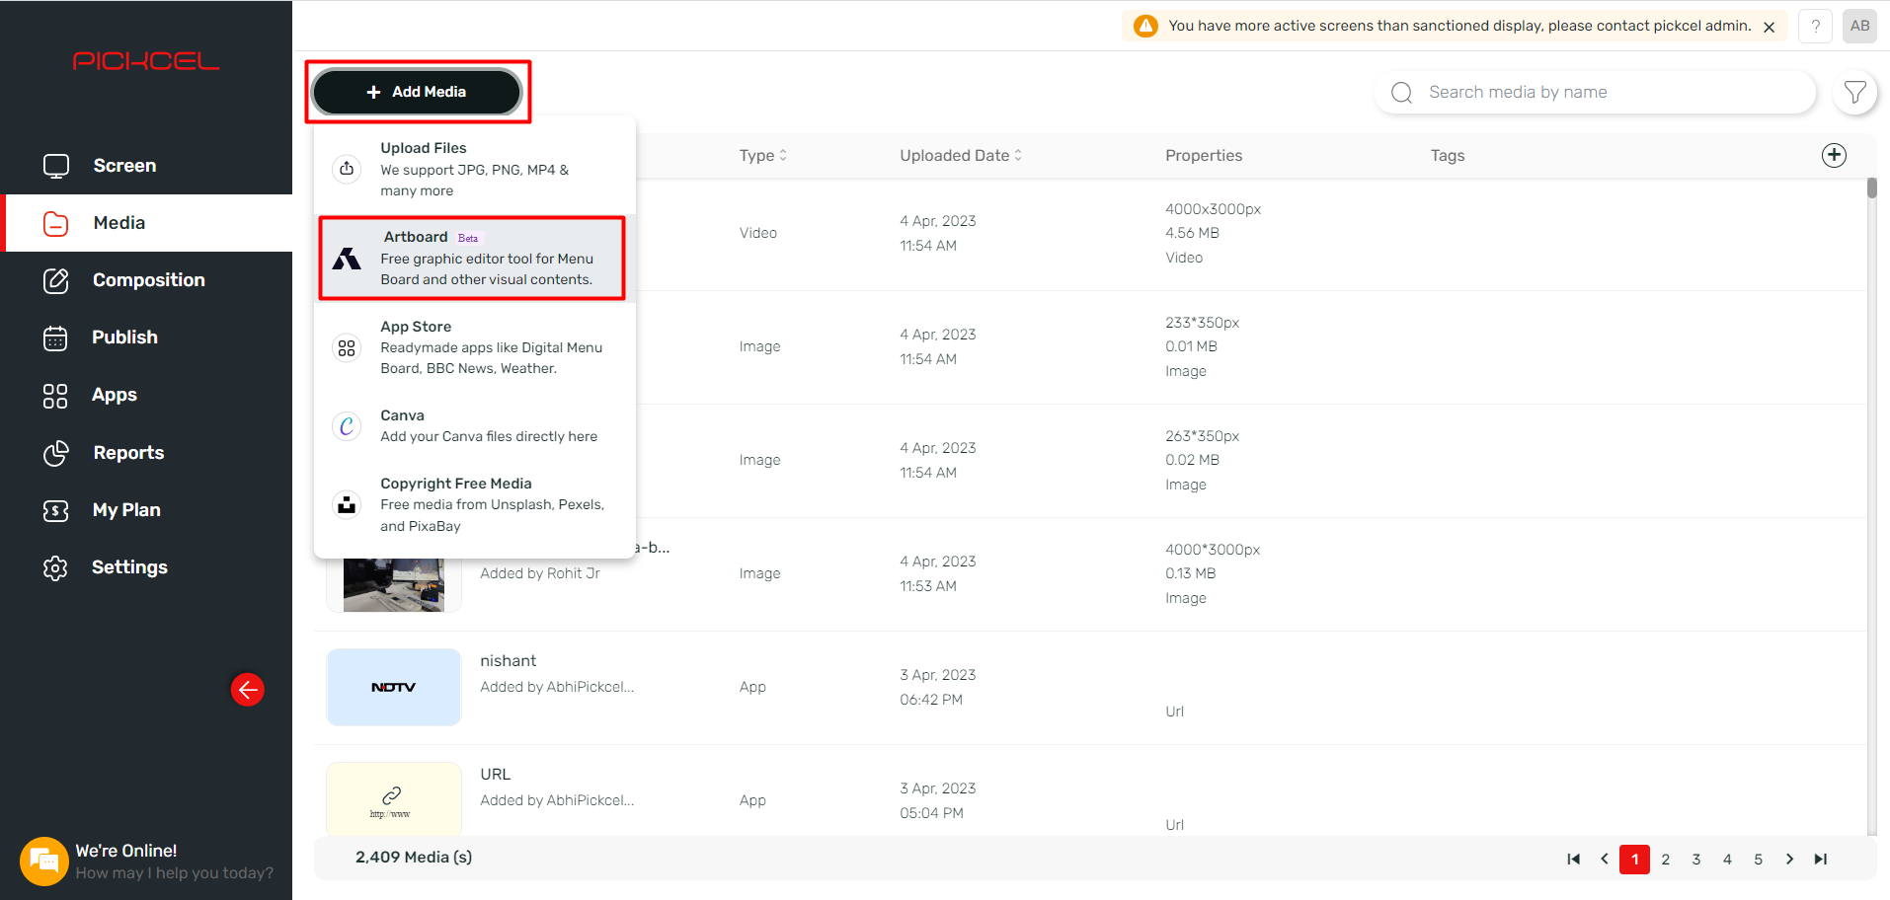This screenshot has height=900, width=1890.
Task: Jump to last page of media list
Action: [x=1820, y=859]
